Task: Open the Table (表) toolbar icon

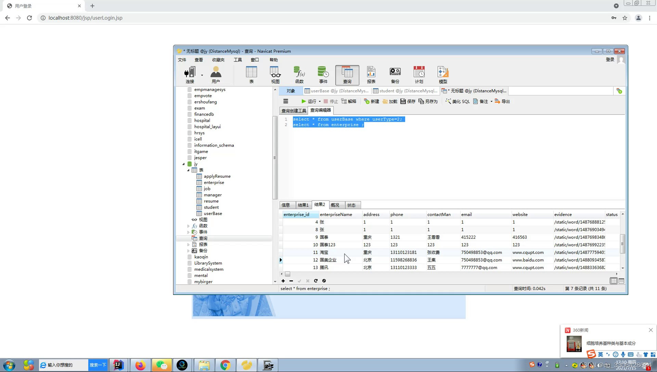Action: (x=251, y=75)
